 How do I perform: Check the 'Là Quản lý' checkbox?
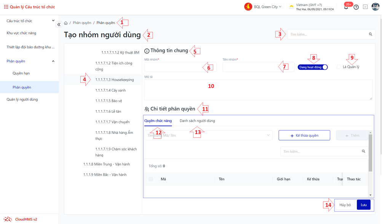(339, 67)
